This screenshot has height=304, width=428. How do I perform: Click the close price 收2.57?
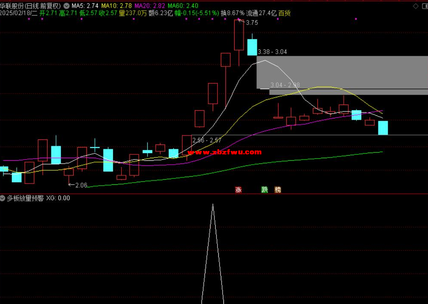[x=108, y=13]
